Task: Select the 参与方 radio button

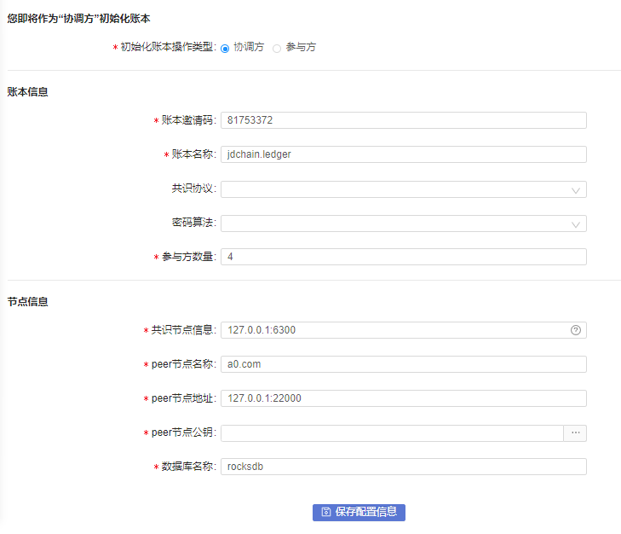Action: (277, 49)
